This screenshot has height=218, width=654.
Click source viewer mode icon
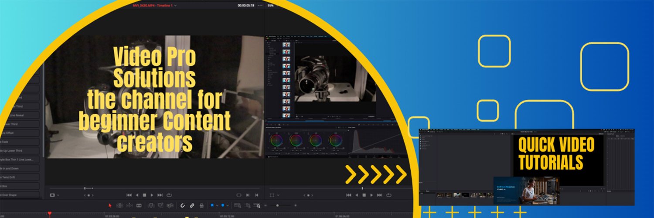point(52,195)
